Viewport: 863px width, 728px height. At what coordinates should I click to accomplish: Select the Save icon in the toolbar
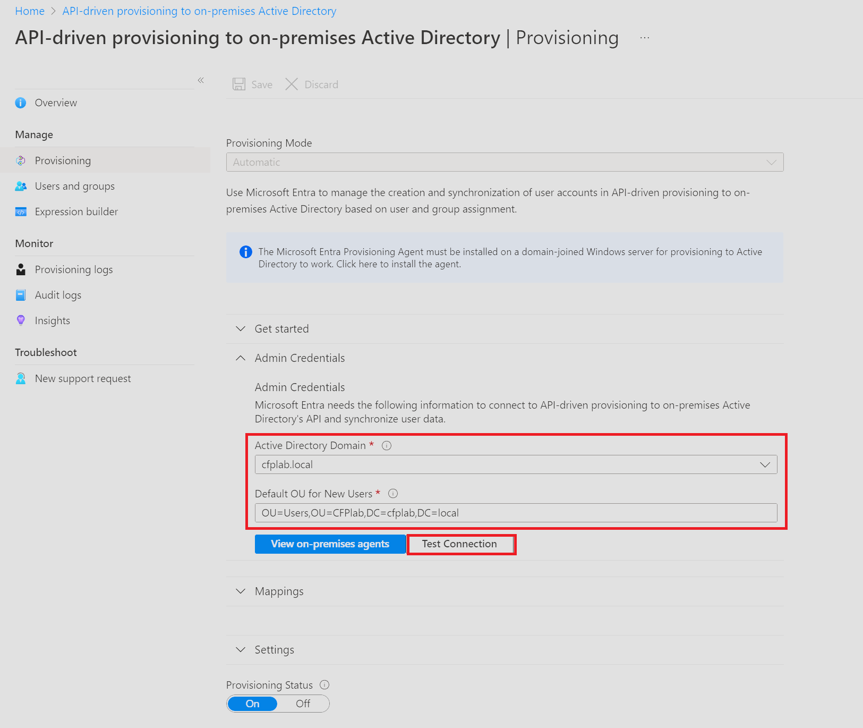(238, 84)
